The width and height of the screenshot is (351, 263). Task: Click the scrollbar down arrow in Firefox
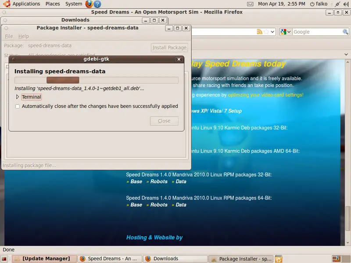click(x=347, y=242)
